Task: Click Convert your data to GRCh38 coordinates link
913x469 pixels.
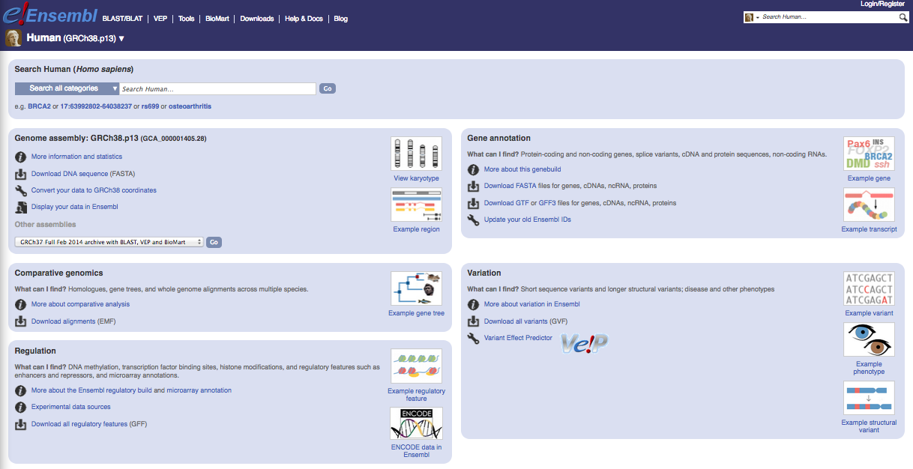Action: pyautogui.click(x=94, y=190)
